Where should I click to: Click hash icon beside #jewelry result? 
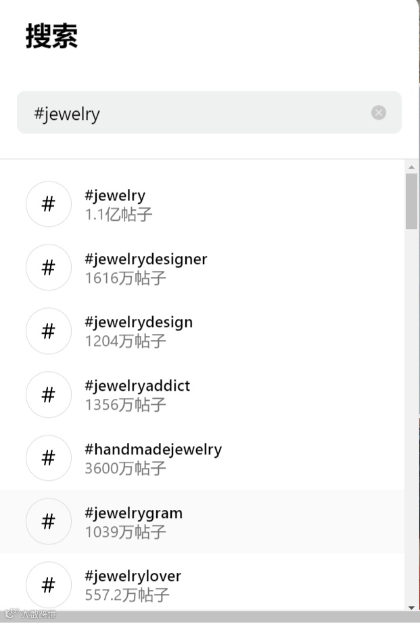click(x=48, y=204)
